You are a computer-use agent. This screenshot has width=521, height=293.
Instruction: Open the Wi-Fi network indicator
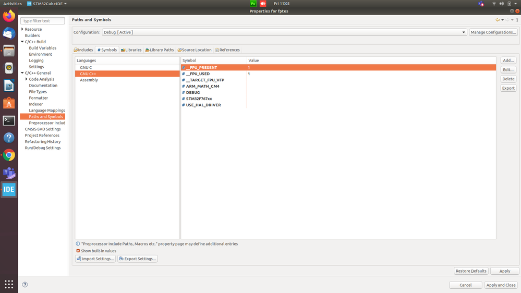494,4
